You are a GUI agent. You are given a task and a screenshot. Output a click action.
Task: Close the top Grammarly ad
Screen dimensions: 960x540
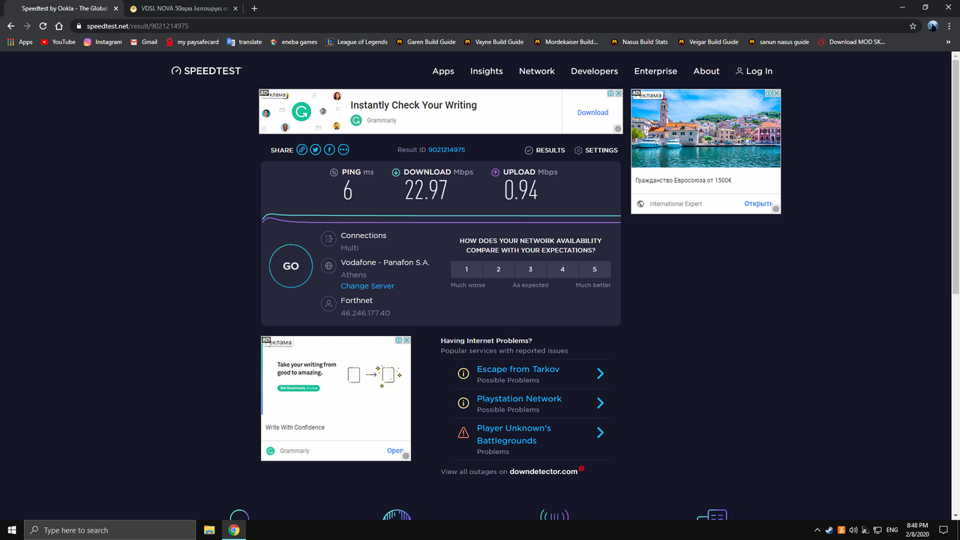tap(619, 94)
